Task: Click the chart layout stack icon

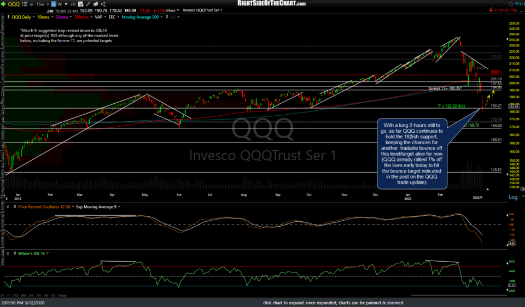Action: point(95,4)
